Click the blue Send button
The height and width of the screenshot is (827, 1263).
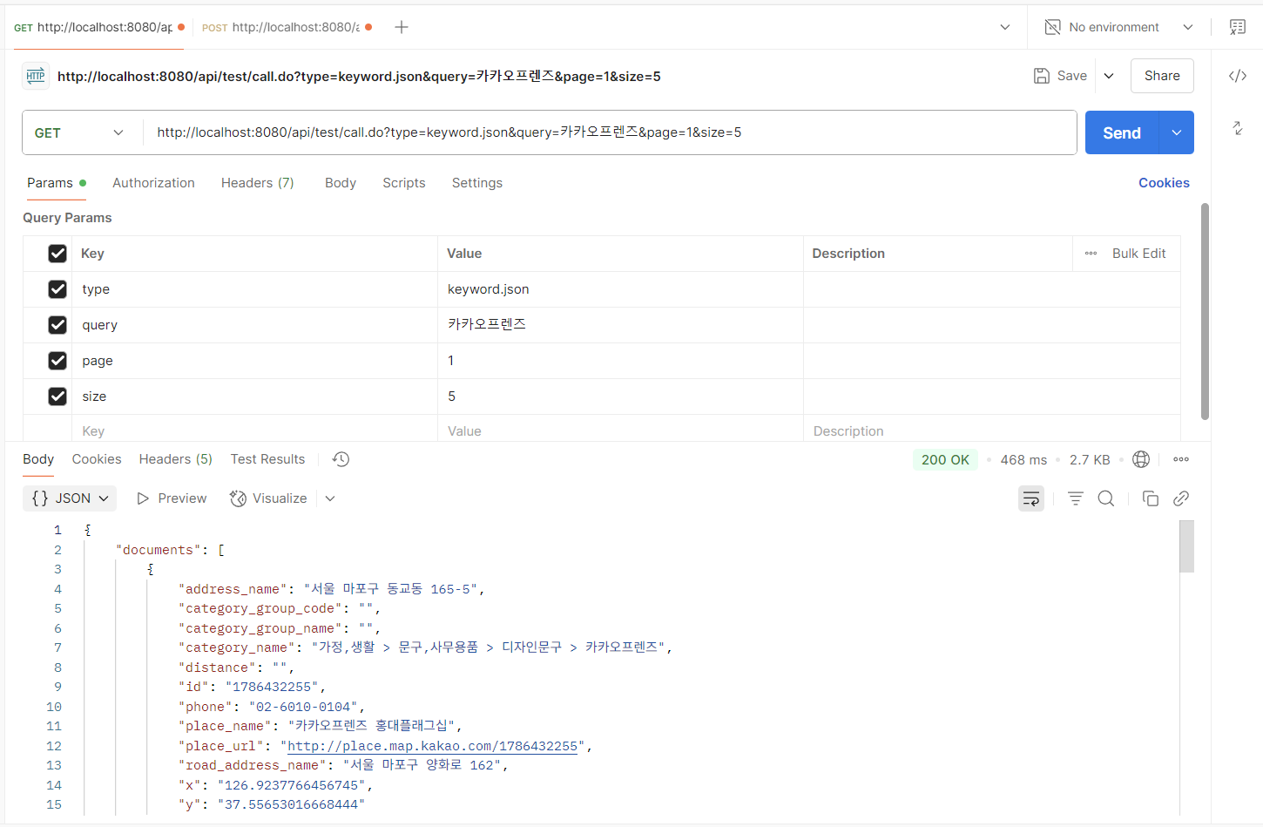tap(1122, 132)
